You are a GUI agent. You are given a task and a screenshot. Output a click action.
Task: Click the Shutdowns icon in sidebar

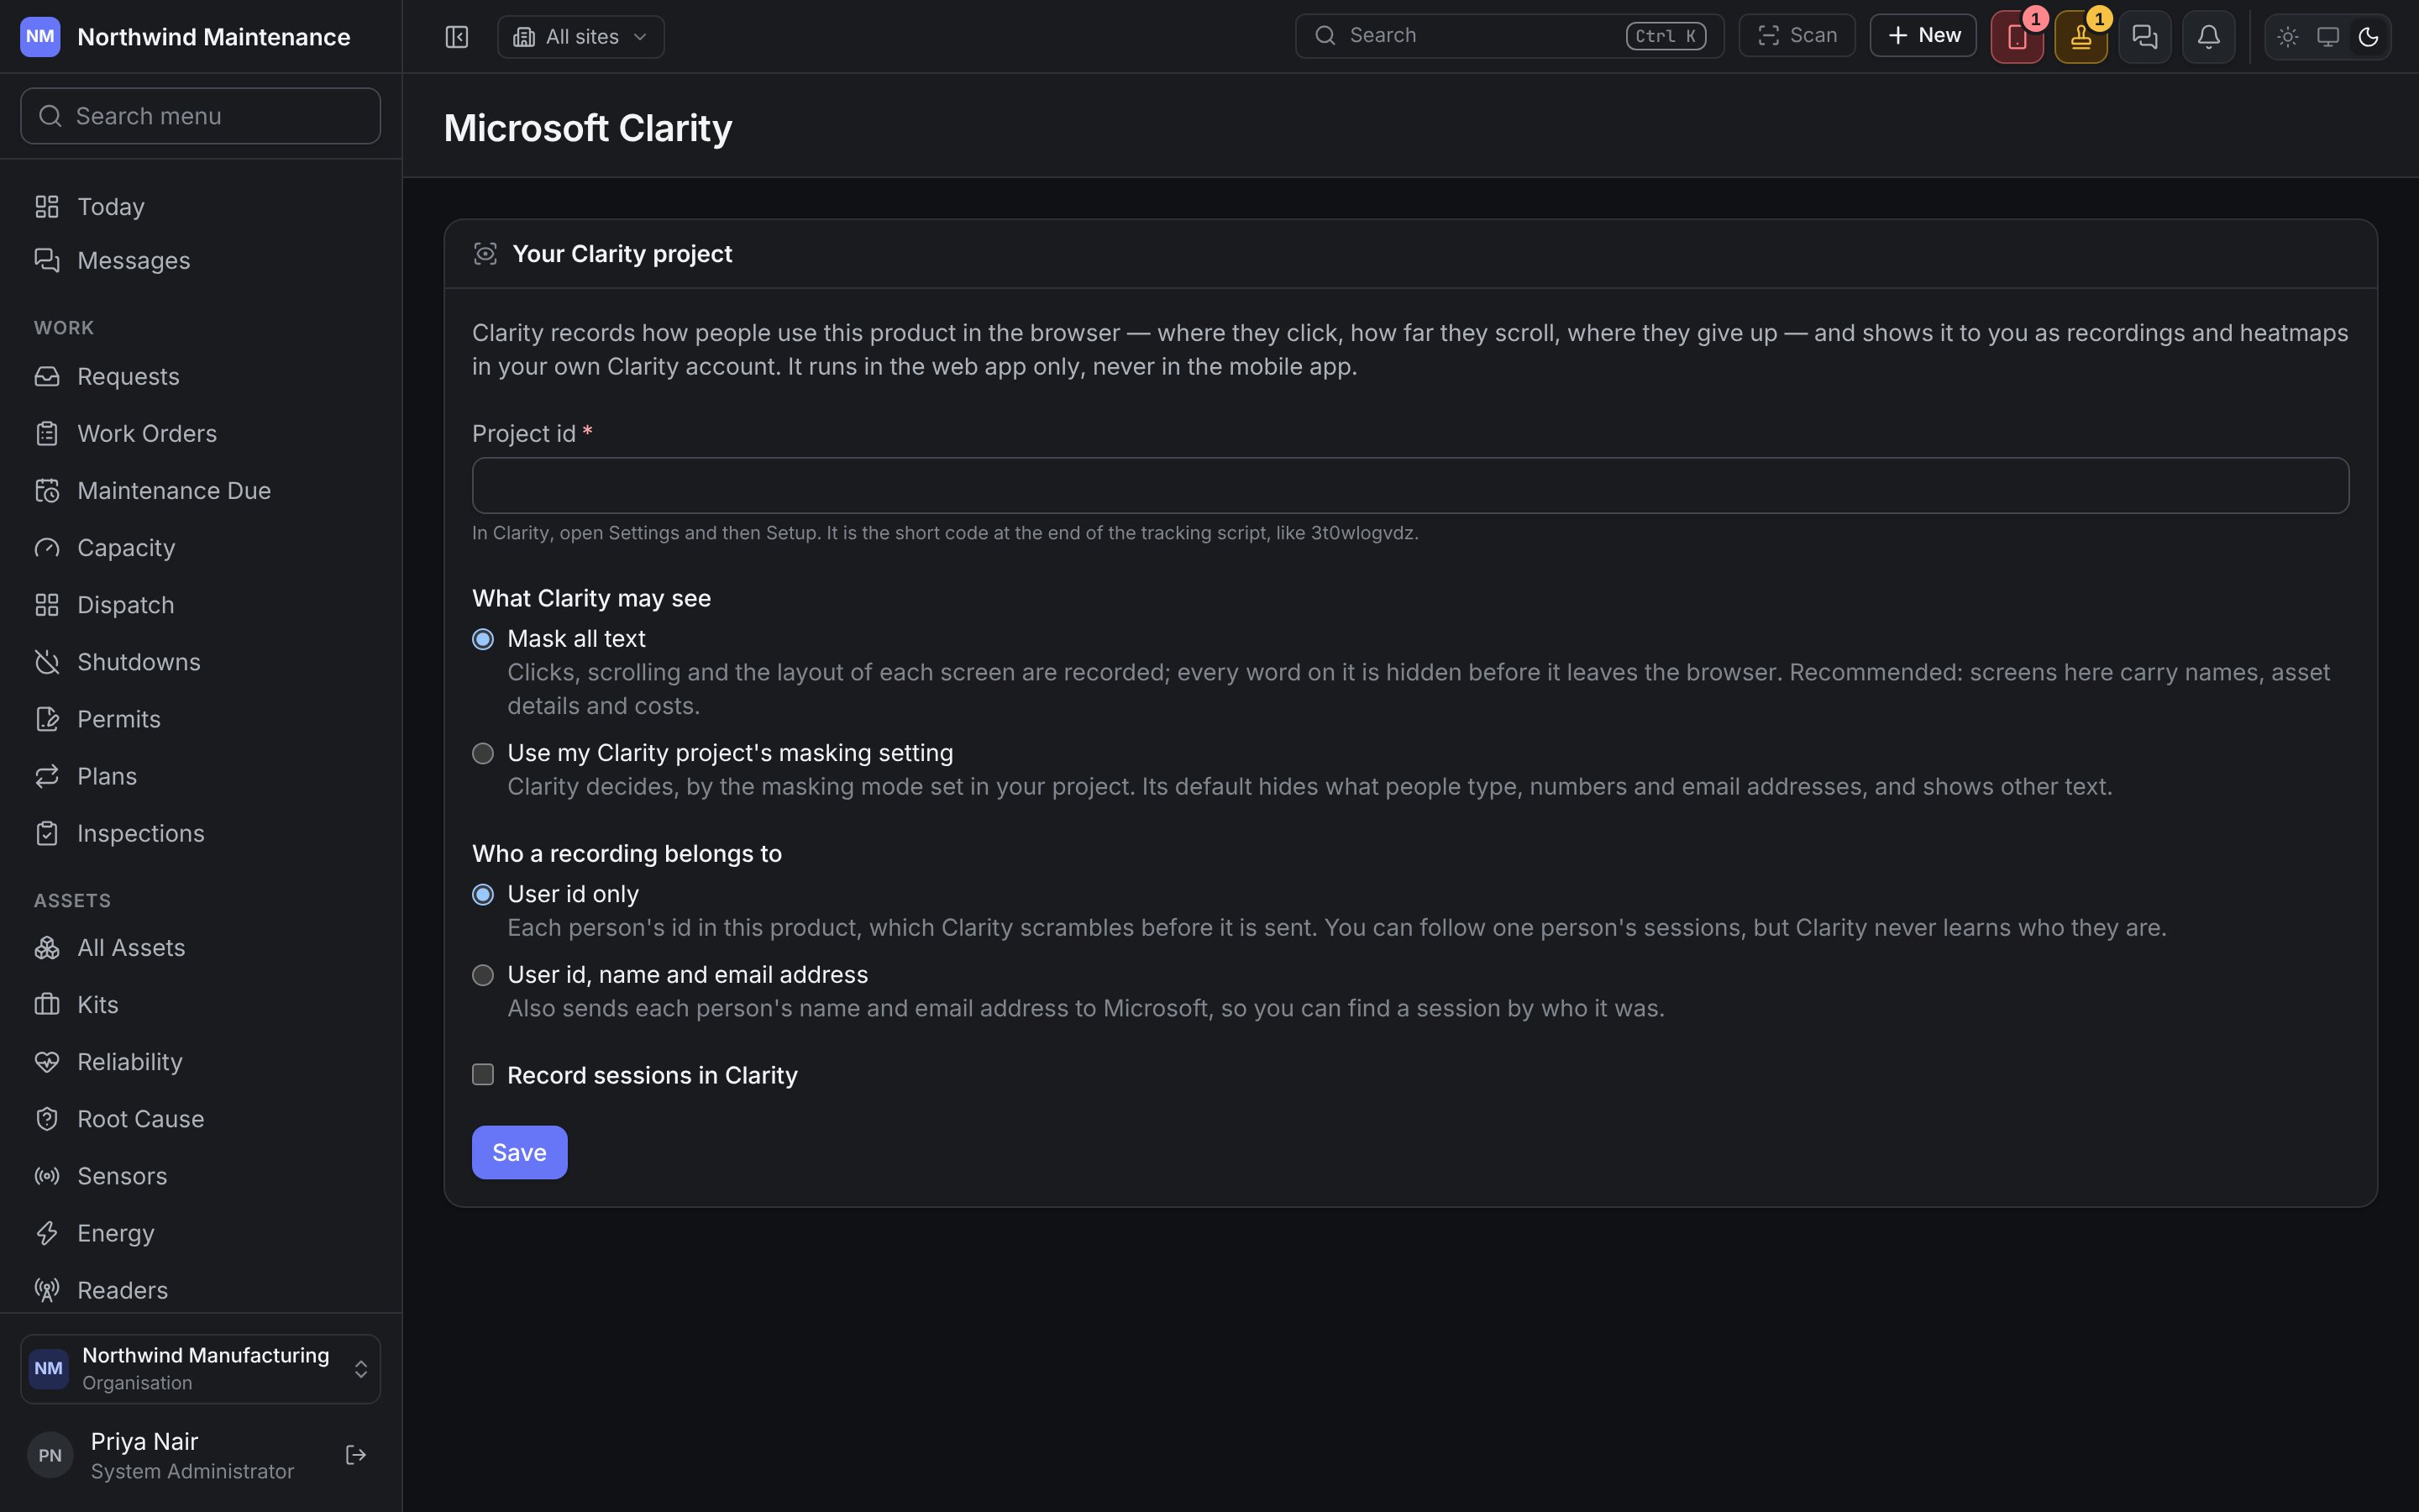(x=47, y=662)
